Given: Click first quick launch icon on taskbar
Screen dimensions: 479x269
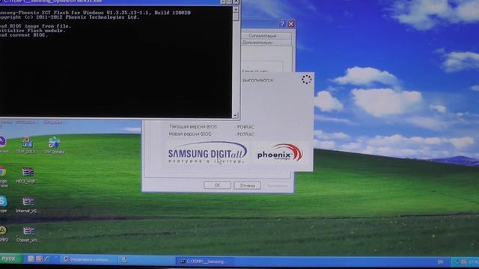Looking at the screenshot, I should (x=31, y=259).
